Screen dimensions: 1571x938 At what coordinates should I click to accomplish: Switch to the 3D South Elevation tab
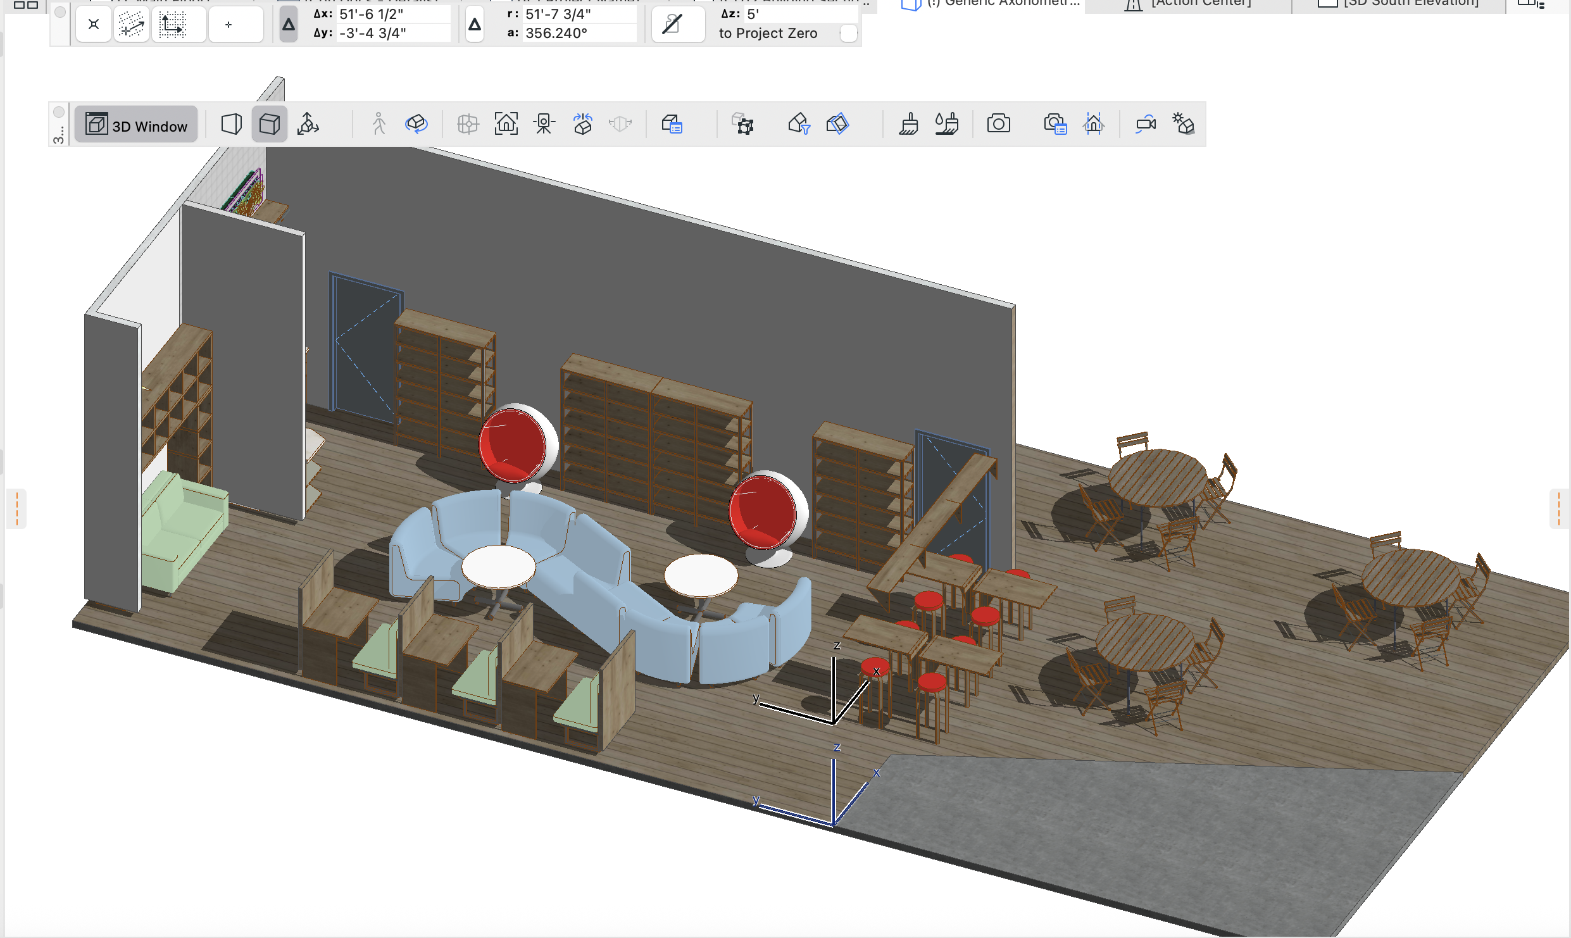pos(1398,5)
